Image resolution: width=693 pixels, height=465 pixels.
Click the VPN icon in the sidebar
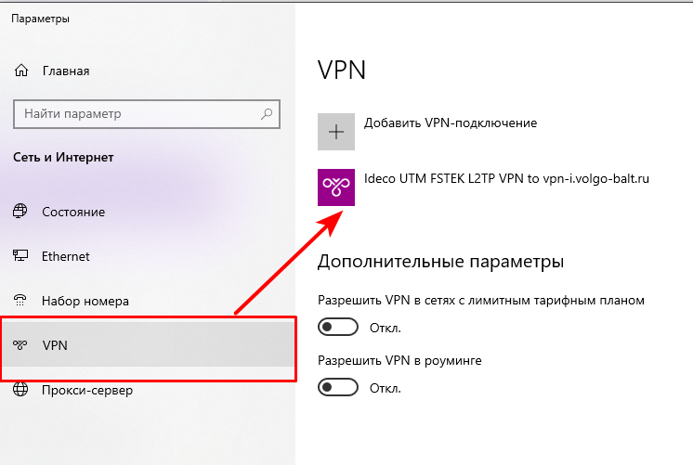[20, 346]
